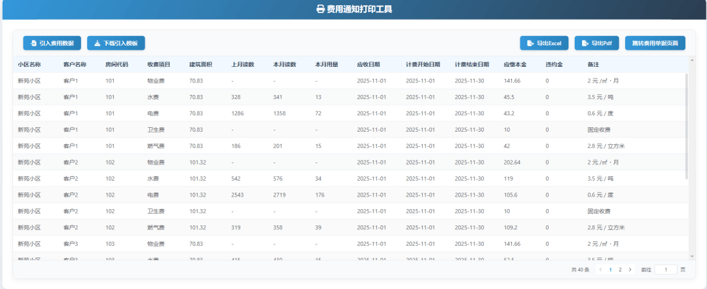The image size is (707, 289).
Task: Open 跳转费用单据页面 button
Action: 655,43
